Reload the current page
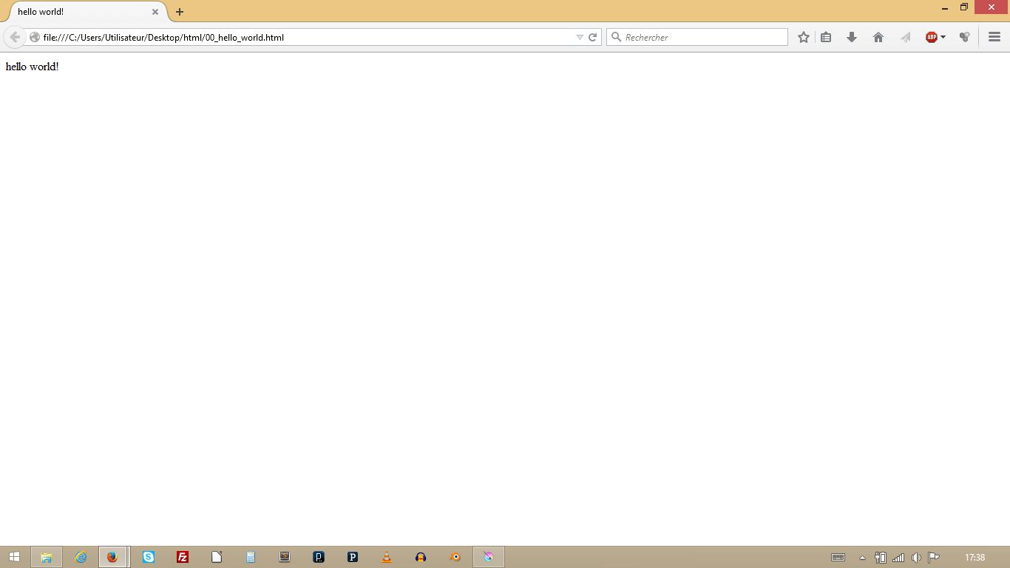 [x=592, y=37]
